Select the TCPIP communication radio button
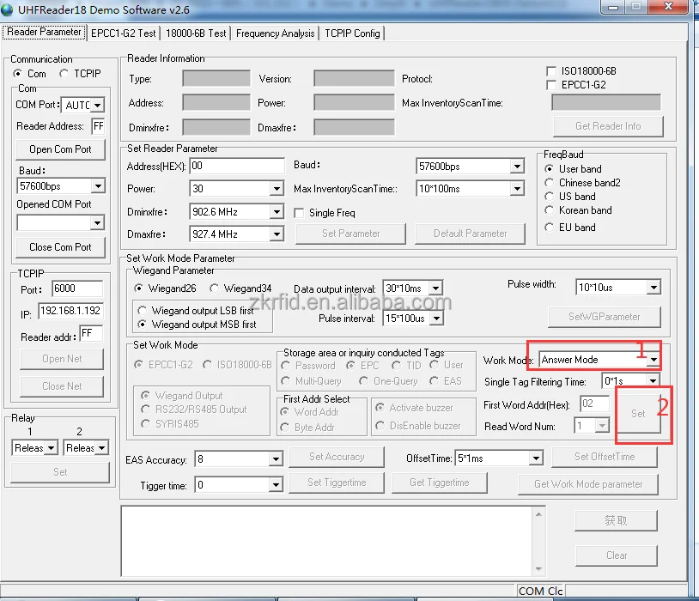The height and width of the screenshot is (601, 699). (x=64, y=74)
